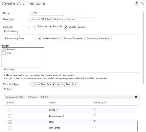Set Management as native VLAN

tap(94, 115)
